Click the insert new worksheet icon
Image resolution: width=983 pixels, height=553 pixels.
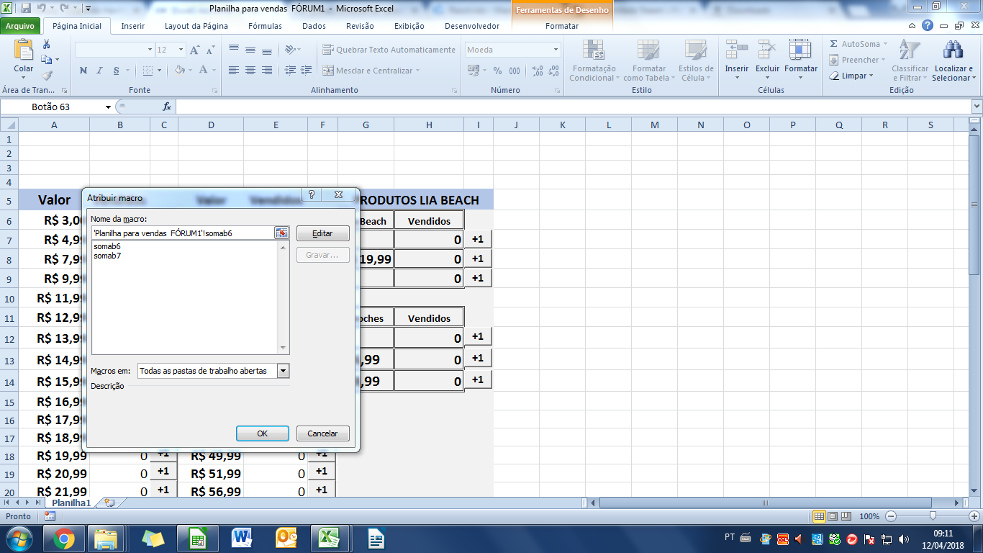[x=109, y=503]
